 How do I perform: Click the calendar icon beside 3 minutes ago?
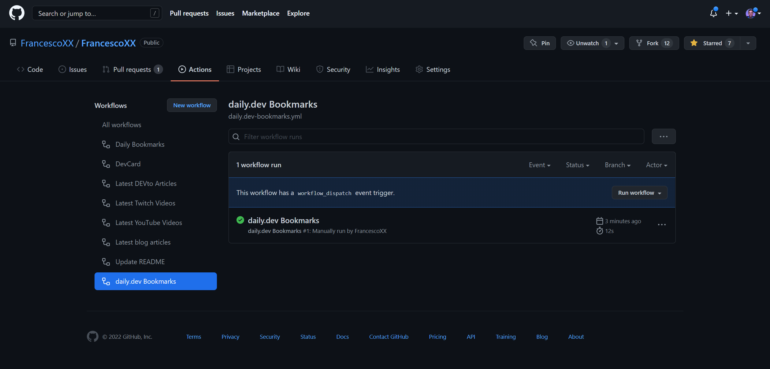(600, 221)
